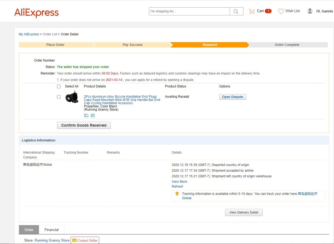
Task: Click the (Running Granny Store) text under product
Action: pos(101,110)
